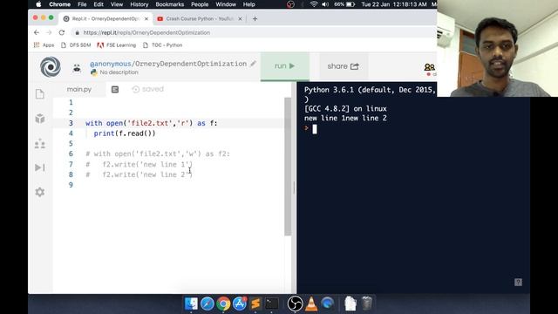Click the invite users icon at top right
The width and height of the screenshot is (558, 314).
click(430, 67)
